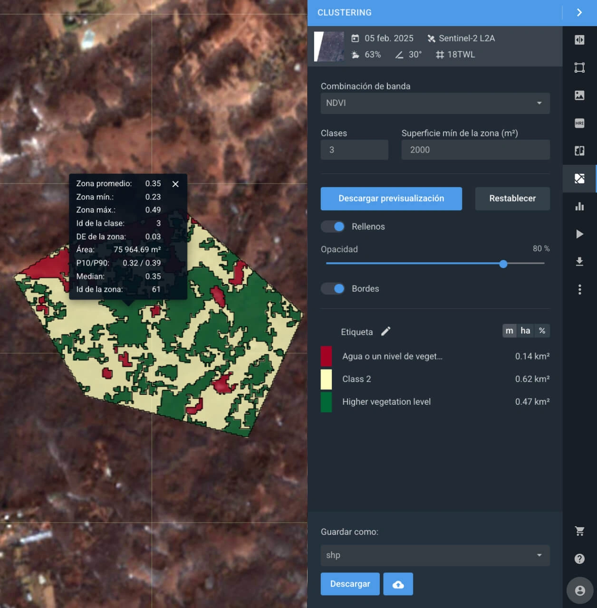
Task: Open the analytics statistics panel
Action: pos(579,206)
